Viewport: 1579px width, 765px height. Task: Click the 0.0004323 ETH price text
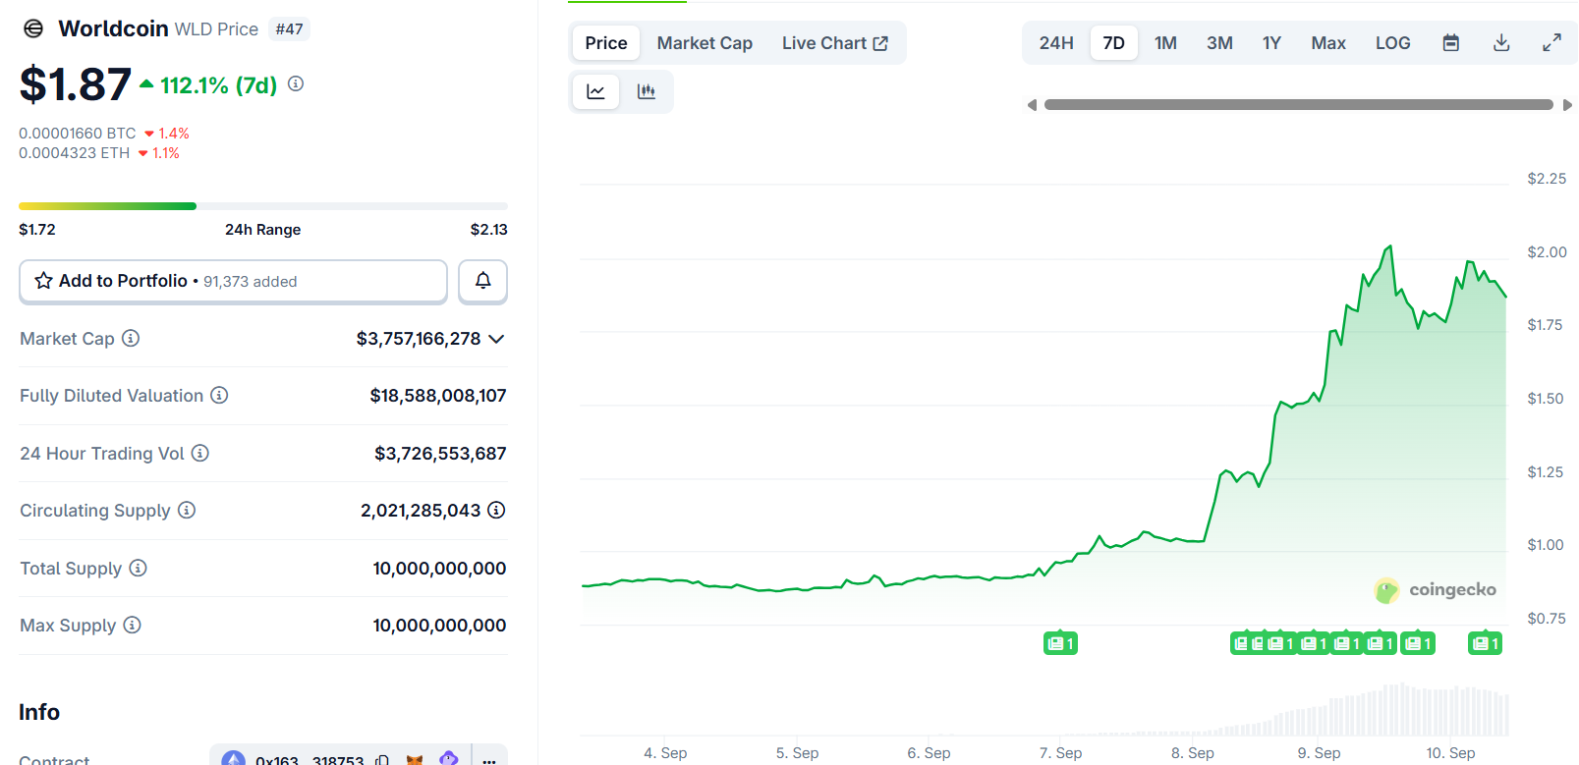click(75, 153)
